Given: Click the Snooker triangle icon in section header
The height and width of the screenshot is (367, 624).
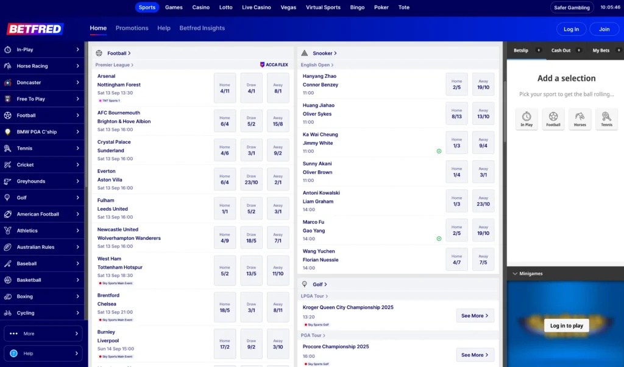Looking at the screenshot, I should (x=304, y=54).
